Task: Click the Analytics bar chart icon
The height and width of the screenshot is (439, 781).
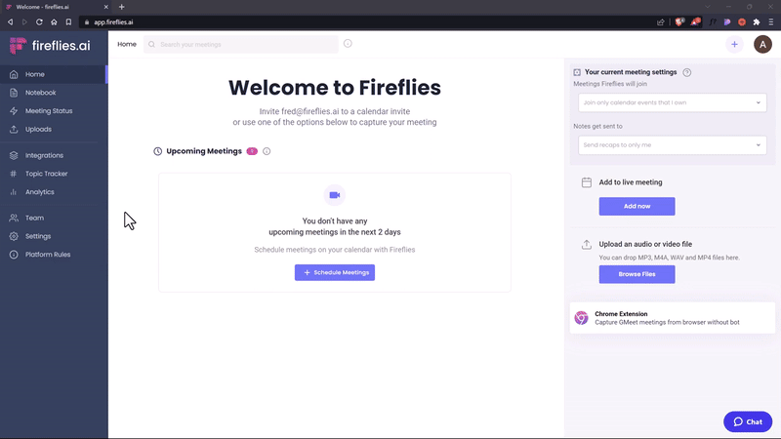Action: (14, 192)
